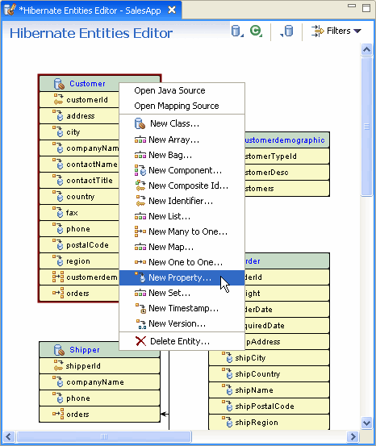Click the New Bag icon in menu

click(x=140, y=155)
